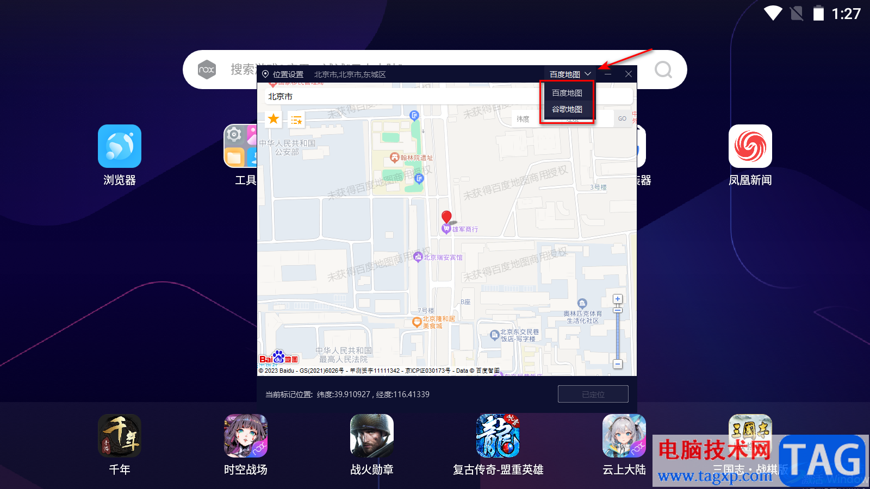The width and height of the screenshot is (870, 489).
Task: Click the GO coordinate button
Action: tap(622, 118)
